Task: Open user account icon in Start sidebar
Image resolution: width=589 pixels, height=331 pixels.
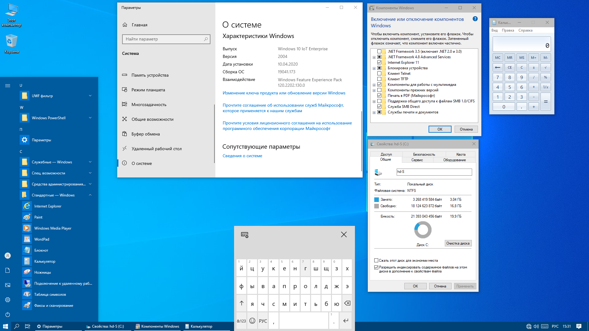Action: (x=8, y=256)
